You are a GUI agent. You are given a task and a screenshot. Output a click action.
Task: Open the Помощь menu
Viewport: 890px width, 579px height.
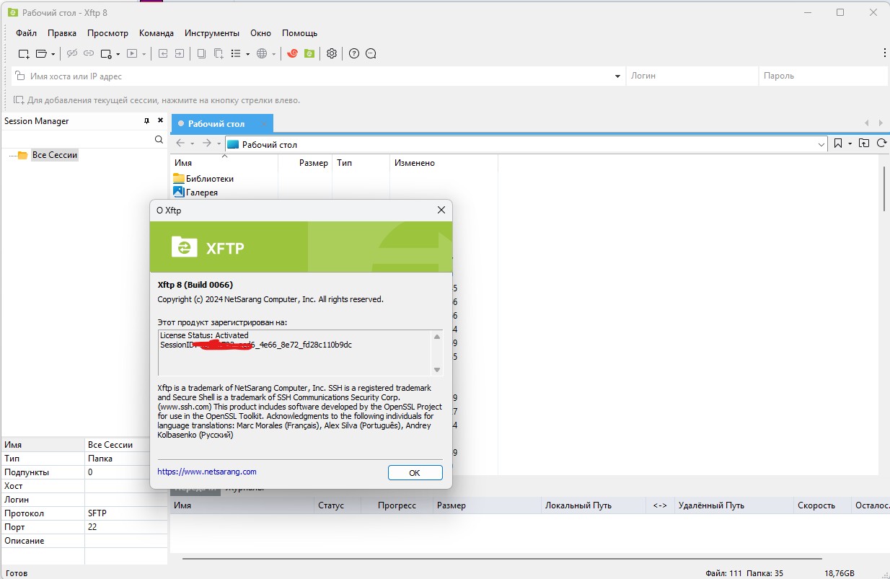coord(299,33)
